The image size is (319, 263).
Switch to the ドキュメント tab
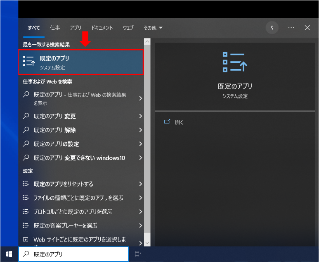point(102,28)
